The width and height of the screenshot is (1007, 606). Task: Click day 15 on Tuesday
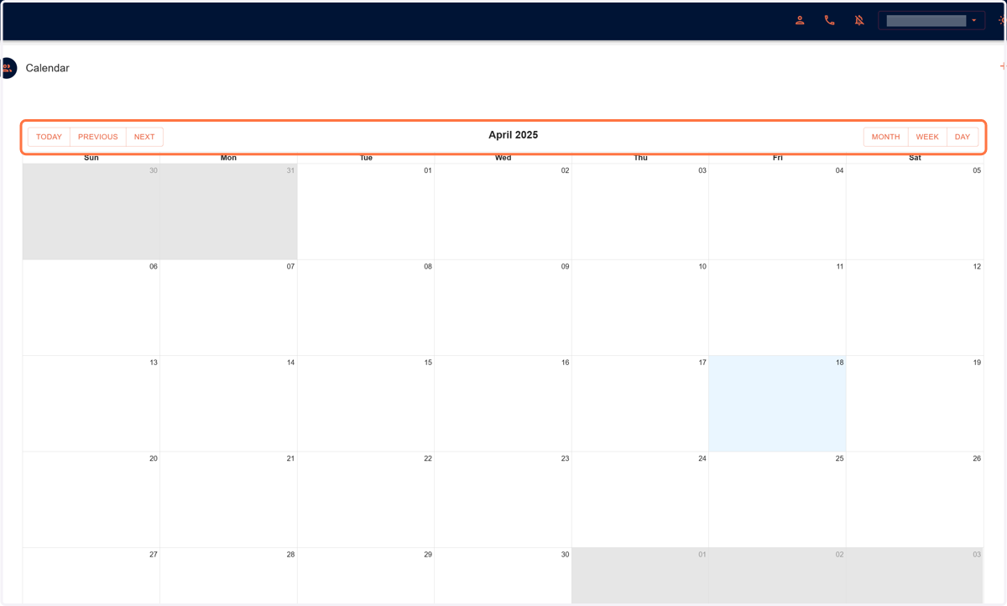[366, 404]
